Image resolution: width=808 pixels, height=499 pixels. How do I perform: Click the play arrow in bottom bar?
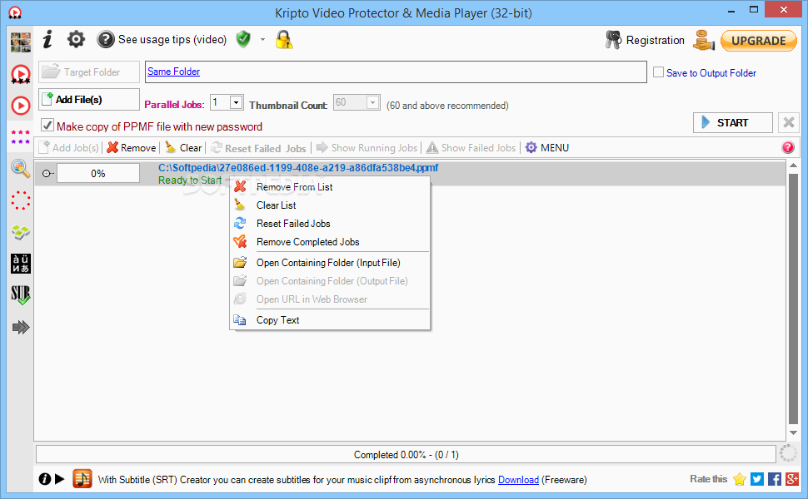(x=60, y=479)
